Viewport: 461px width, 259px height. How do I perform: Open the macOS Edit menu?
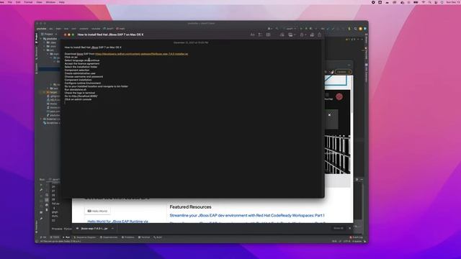(x=18, y=2)
